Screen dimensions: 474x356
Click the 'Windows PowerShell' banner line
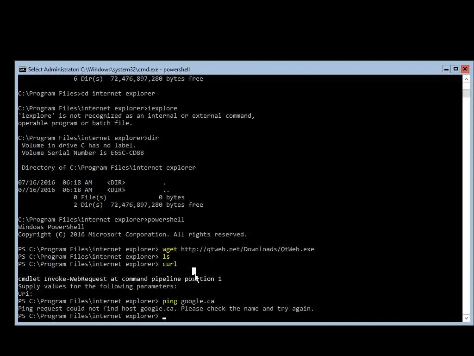(x=51, y=227)
